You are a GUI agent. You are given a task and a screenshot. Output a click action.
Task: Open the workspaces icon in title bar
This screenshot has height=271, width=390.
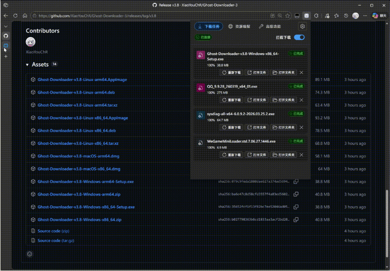pos(6,5)
